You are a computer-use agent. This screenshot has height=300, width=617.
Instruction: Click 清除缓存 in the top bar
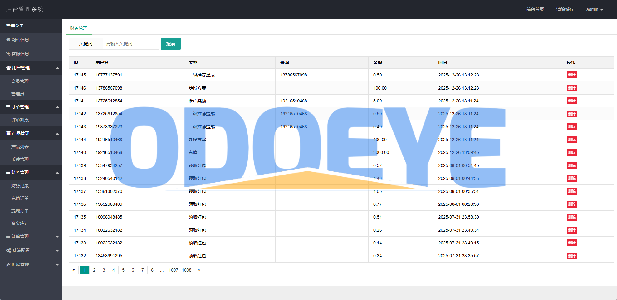click(x=565, y=9)
